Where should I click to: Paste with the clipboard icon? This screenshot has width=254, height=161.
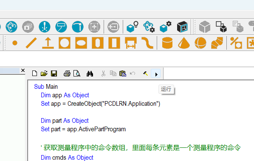(x=123, y=73)
